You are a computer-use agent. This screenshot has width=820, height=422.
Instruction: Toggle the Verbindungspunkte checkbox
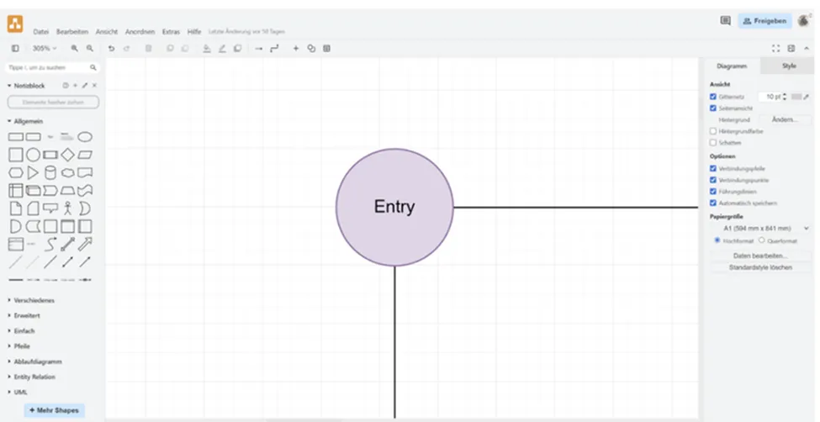click(x=713, y=180)
